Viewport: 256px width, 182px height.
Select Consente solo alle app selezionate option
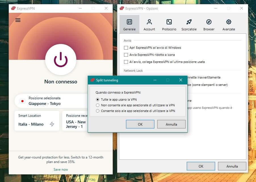click(x=98, y=111)
